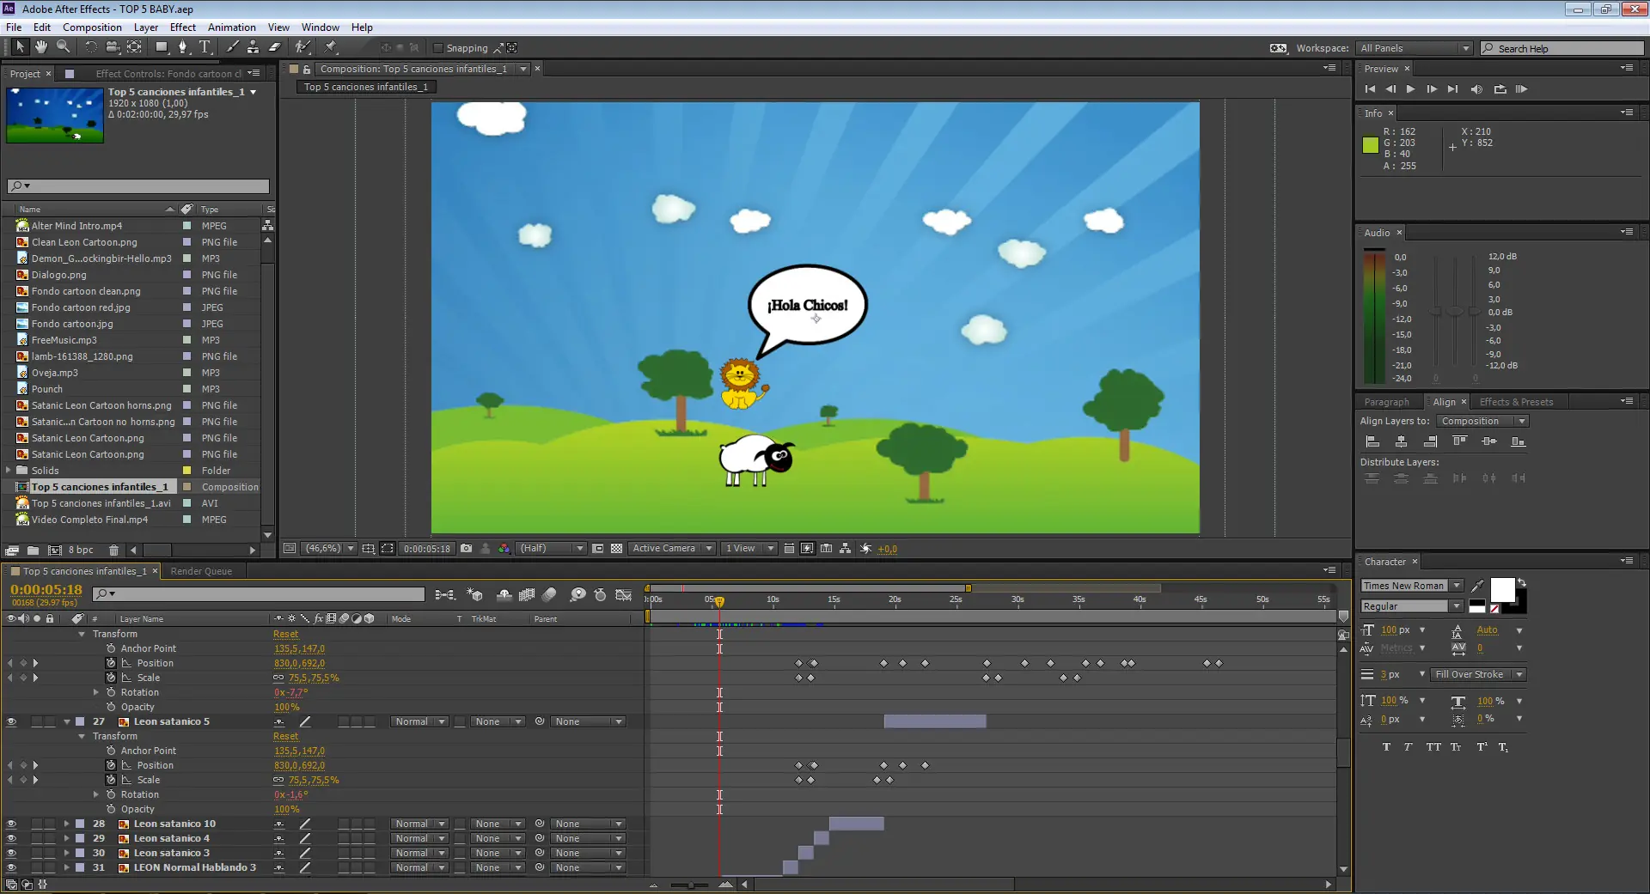Hide layer 31 LEON Normal Hablando 3
This screenshot has height=894, width=1650.
[x=11, y=868]
